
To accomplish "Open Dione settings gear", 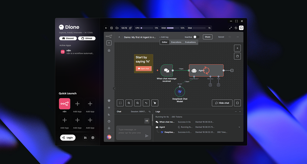I will tap(93, 138).
